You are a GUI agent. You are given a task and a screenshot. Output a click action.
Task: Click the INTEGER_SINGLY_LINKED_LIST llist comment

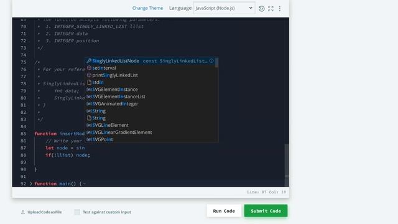(x=95, y=26)
